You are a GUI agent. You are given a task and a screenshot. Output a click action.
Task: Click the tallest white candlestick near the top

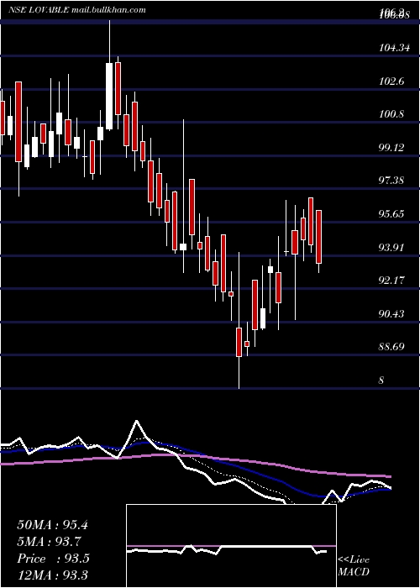coord(109,97)
